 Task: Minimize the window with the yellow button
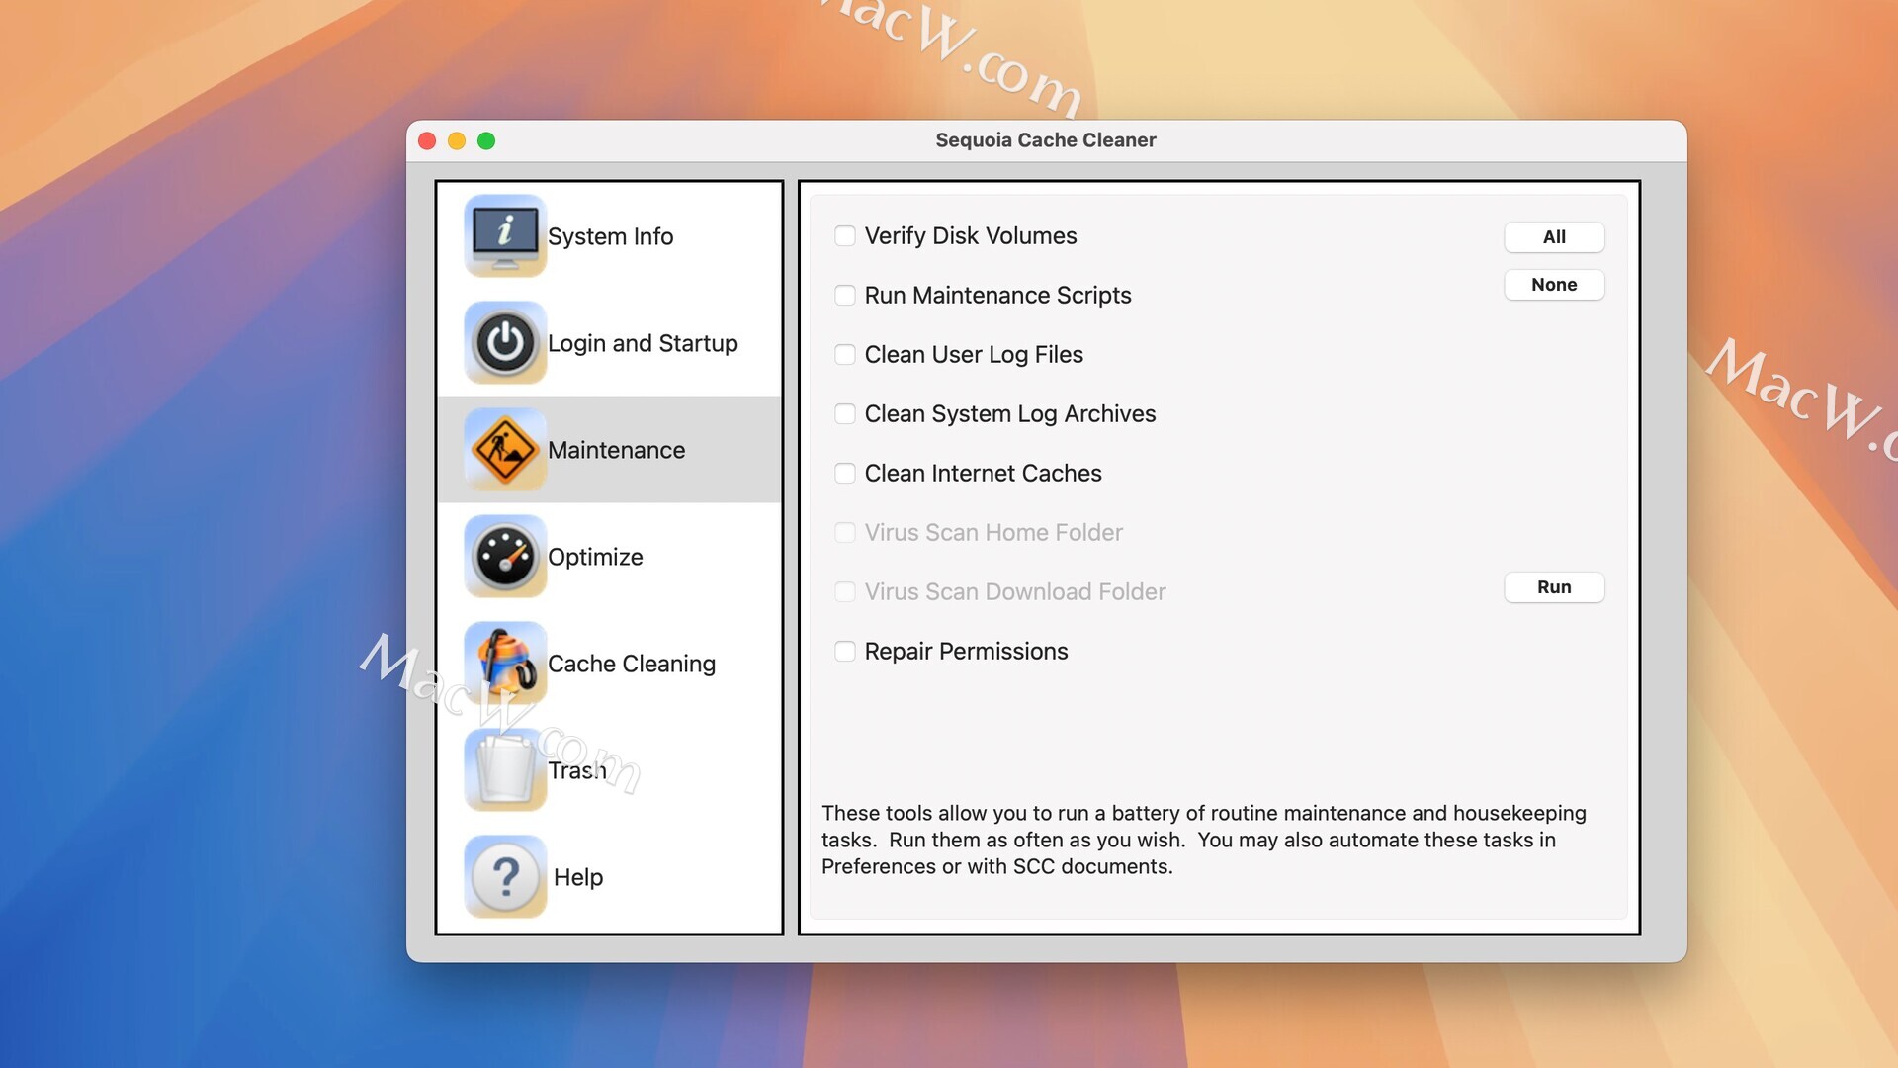click(457, 141)
